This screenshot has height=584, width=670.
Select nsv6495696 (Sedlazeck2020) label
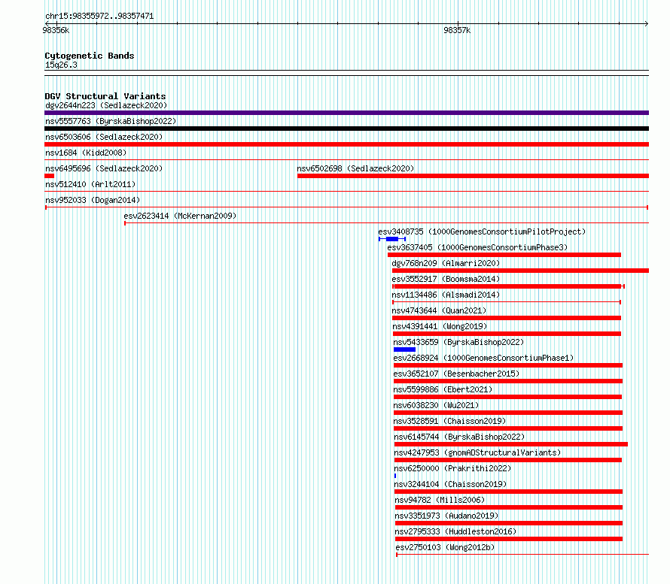pos(104,168)
